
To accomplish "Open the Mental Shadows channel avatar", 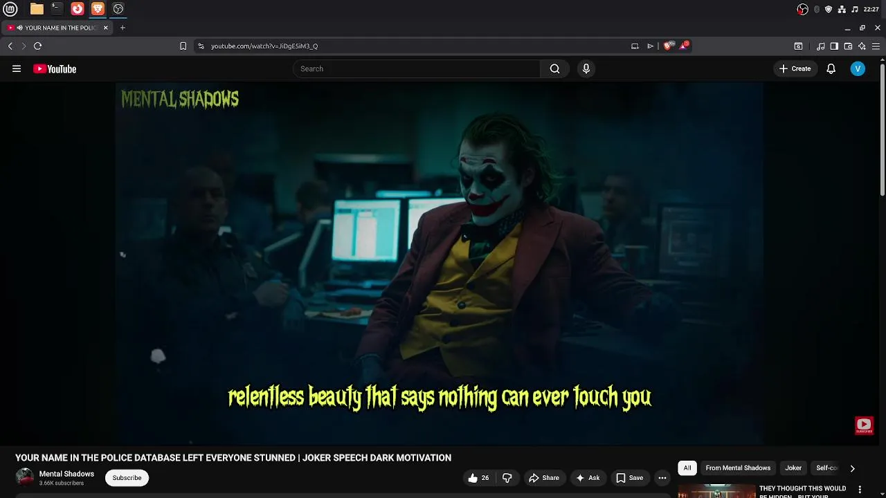I will pyautogui.click(x=25, y=477).
